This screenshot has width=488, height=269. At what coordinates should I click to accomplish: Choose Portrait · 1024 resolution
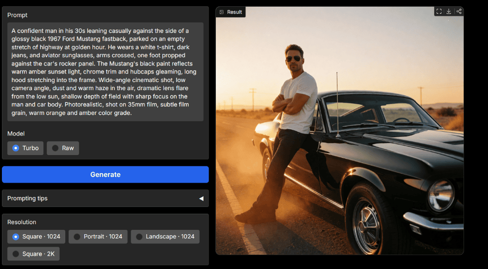coord(98,237)
